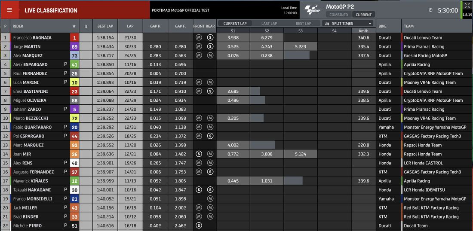Click the Local Time 12:00:00 display
The width and height of the screenshot is (473, 231).
[x=289, y=10]
